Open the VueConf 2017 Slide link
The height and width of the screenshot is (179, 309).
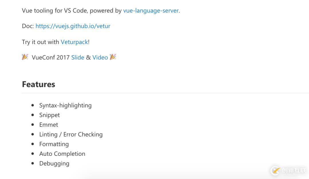[78, 57]
